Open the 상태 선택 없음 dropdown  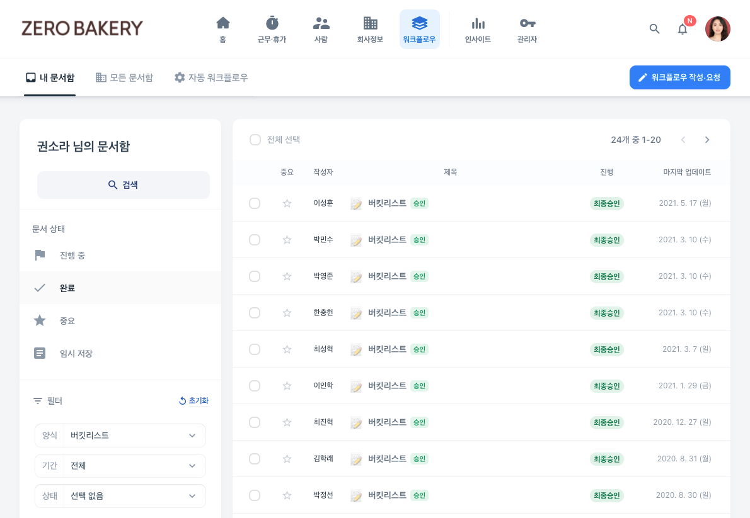point(120,495)
